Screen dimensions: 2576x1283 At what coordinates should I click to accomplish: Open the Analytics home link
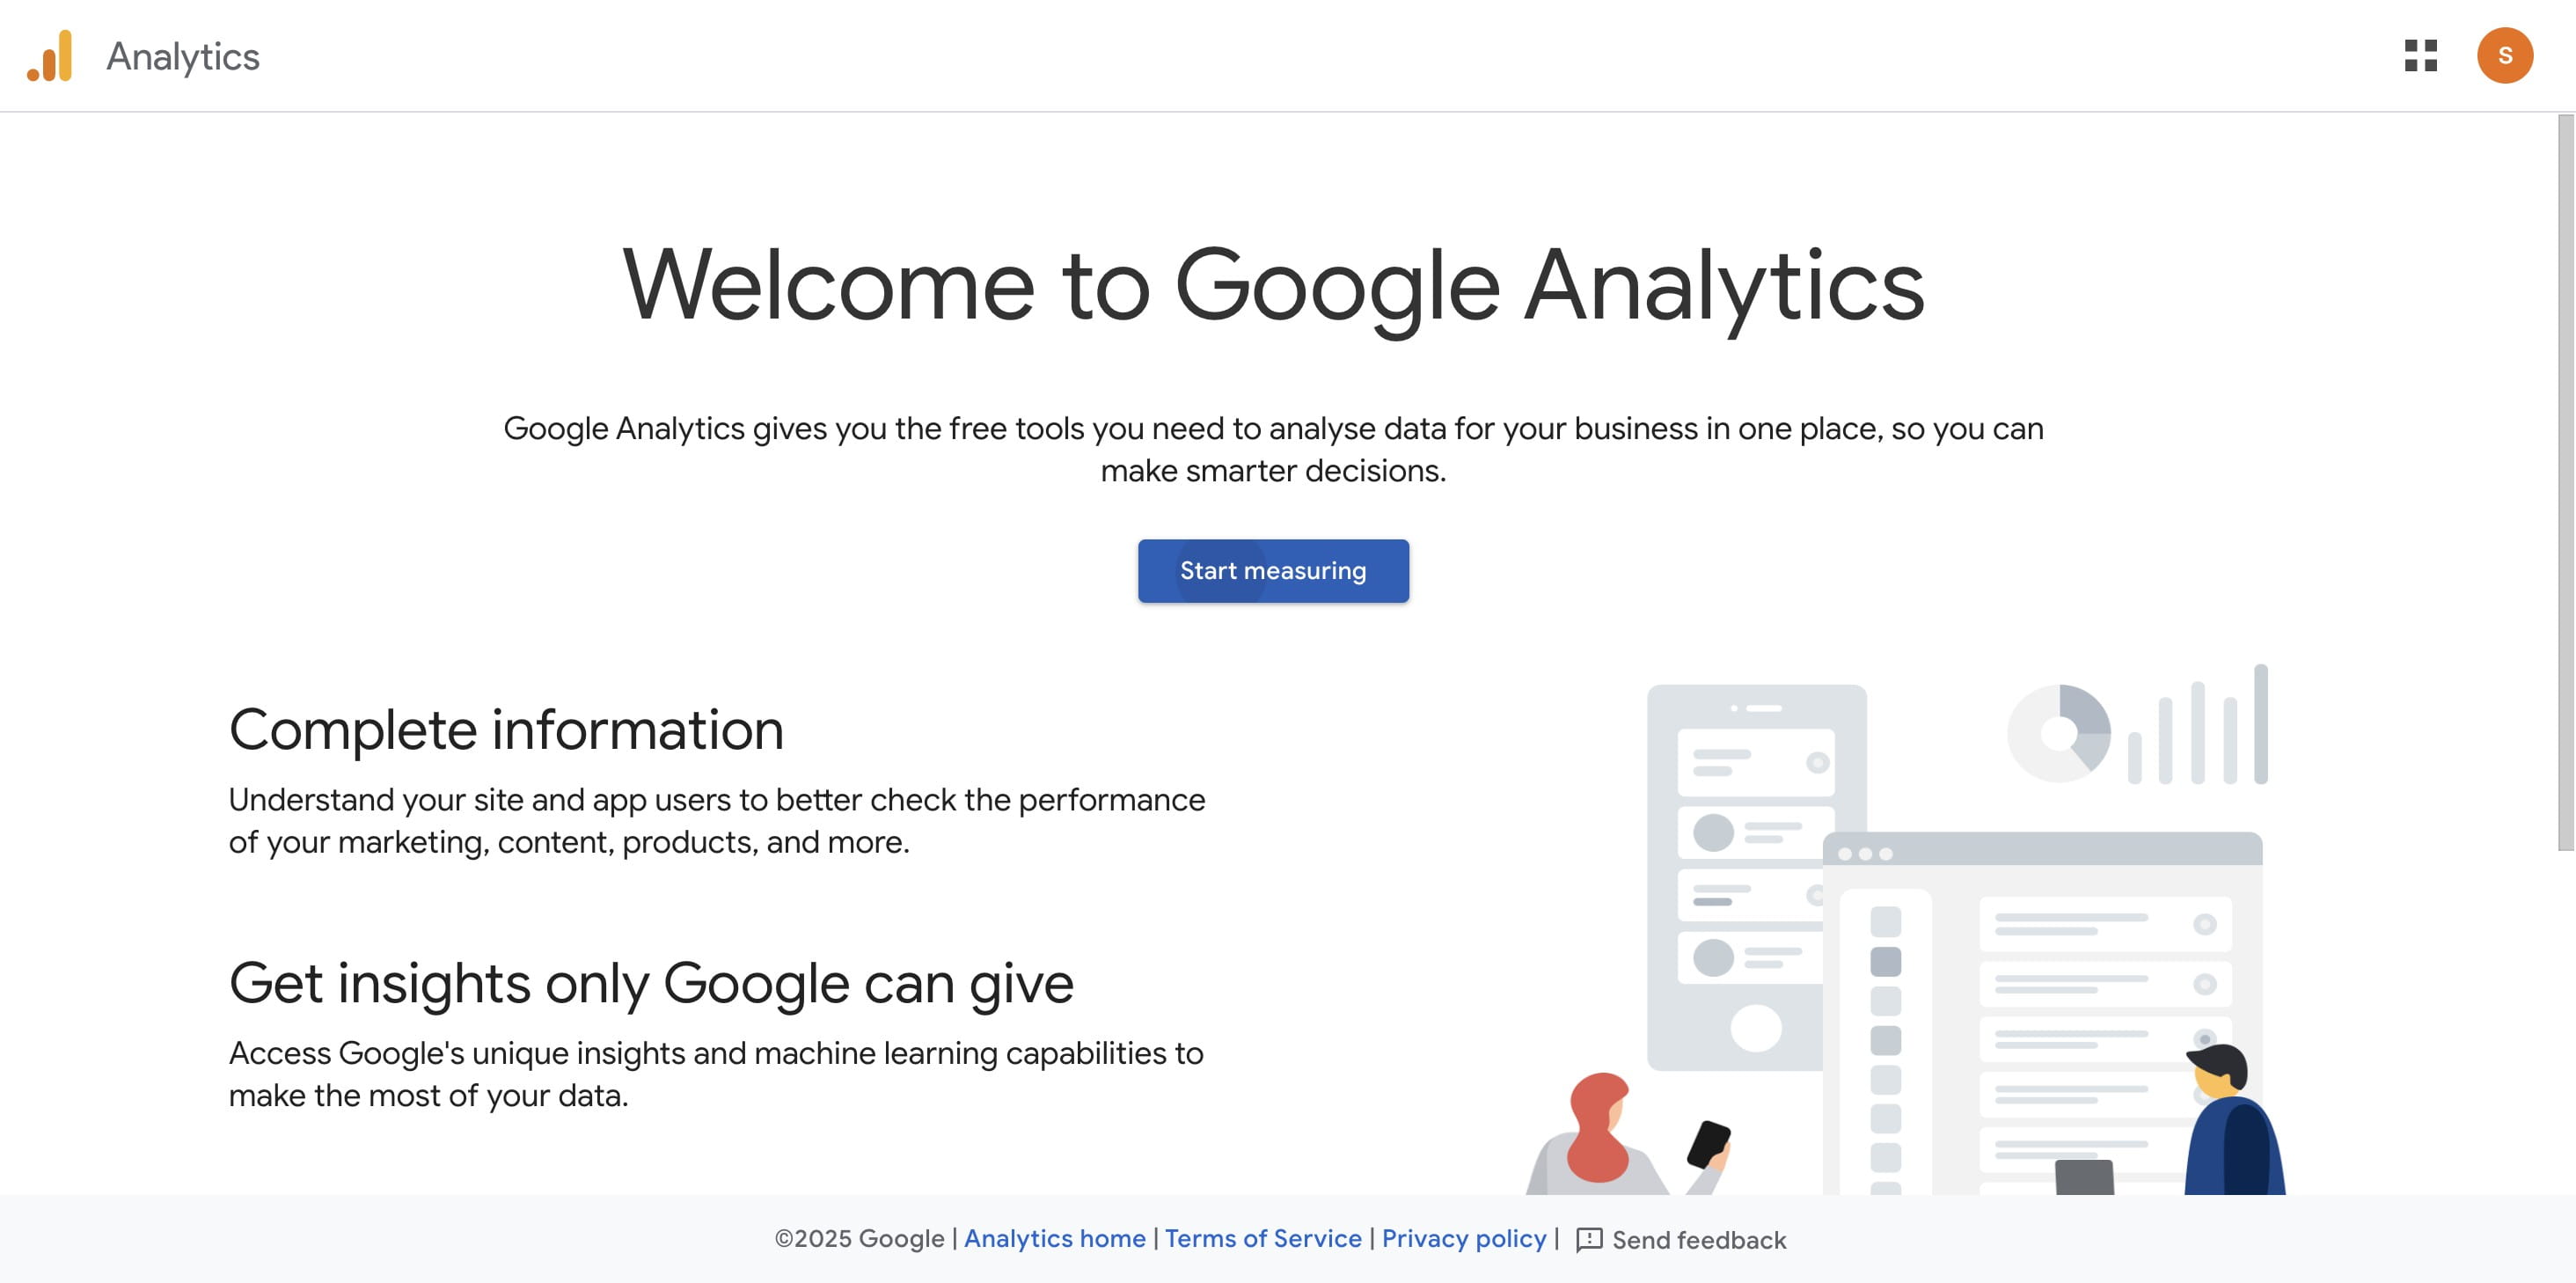1055,1239
